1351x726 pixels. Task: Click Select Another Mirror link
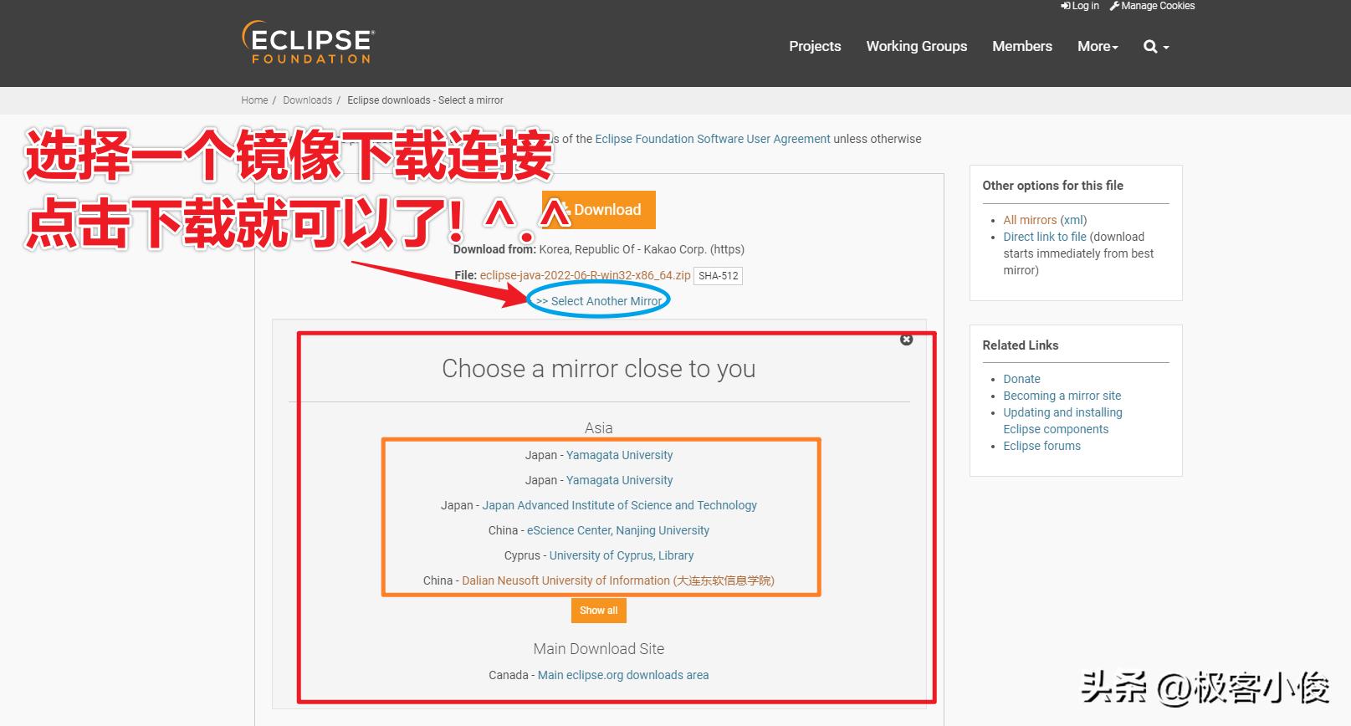[x=599, y=301]
